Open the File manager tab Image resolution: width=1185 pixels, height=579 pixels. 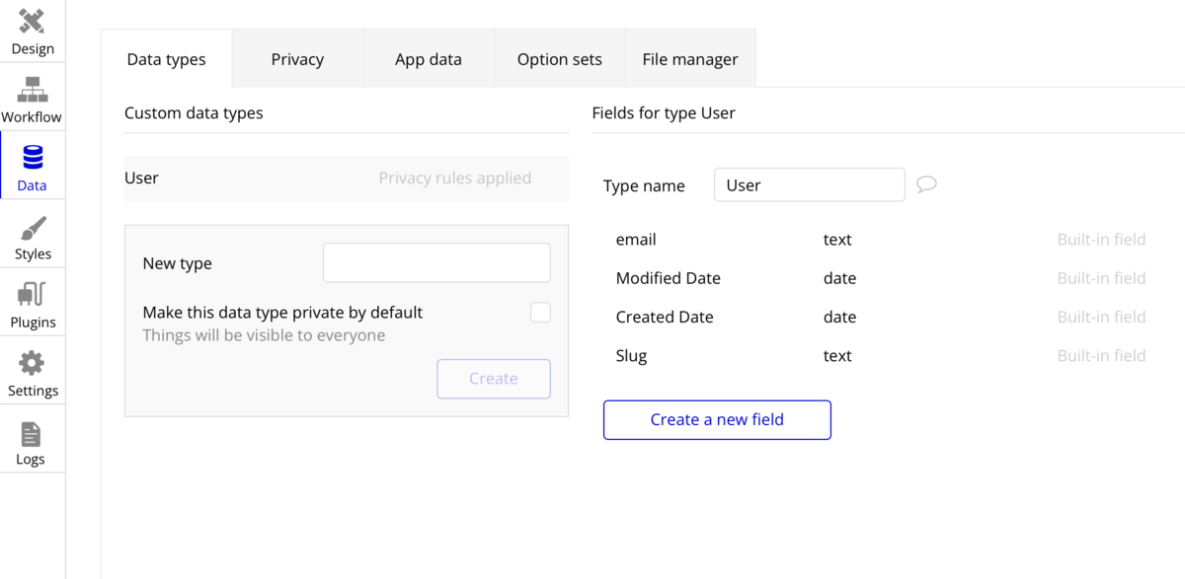(690, 59)
